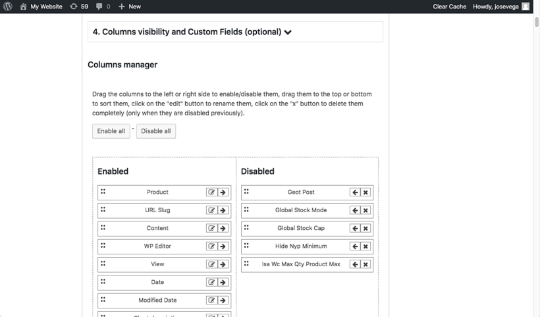The height and width of the screenshot is (317, 540).
Task: Click the Global Stock Mode label
Action: 301,210
